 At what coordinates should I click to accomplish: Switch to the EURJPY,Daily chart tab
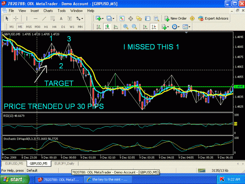[64, 164]
